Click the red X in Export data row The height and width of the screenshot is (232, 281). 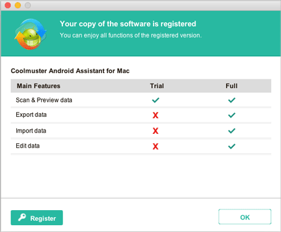pyautogui.click(x=155, y=115)
